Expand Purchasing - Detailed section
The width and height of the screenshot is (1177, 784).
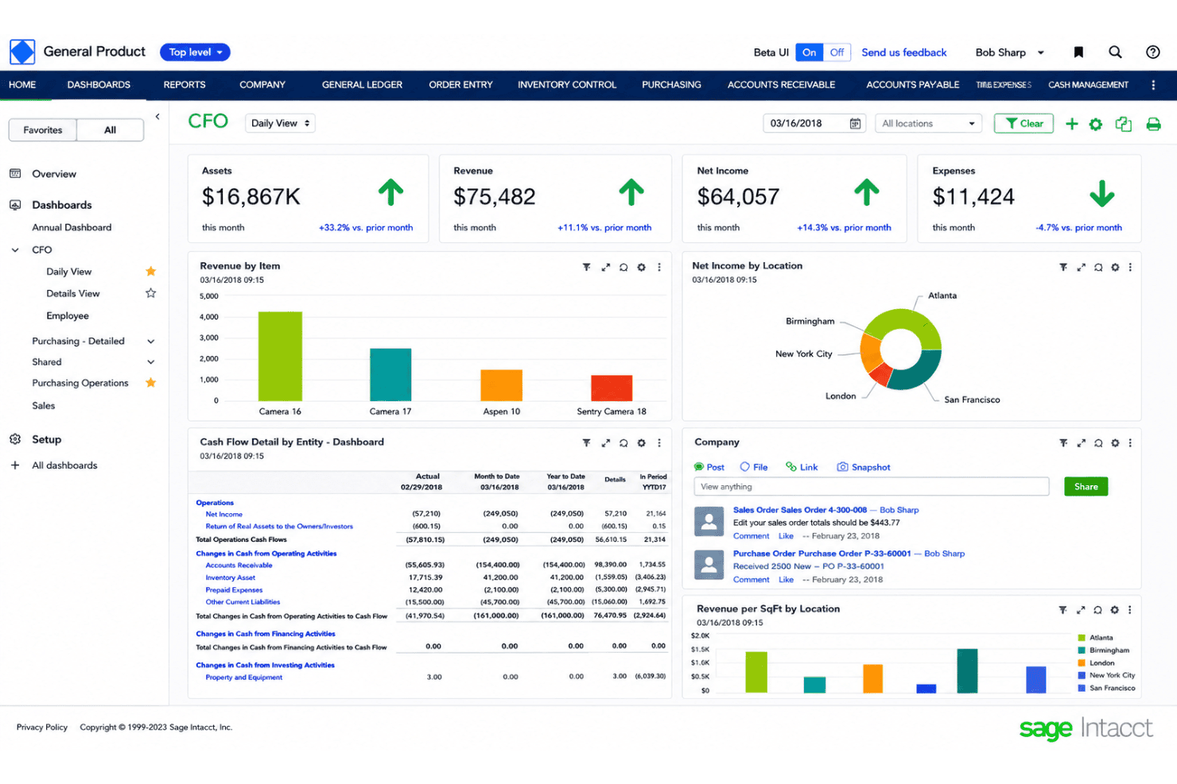click(150, 342)
